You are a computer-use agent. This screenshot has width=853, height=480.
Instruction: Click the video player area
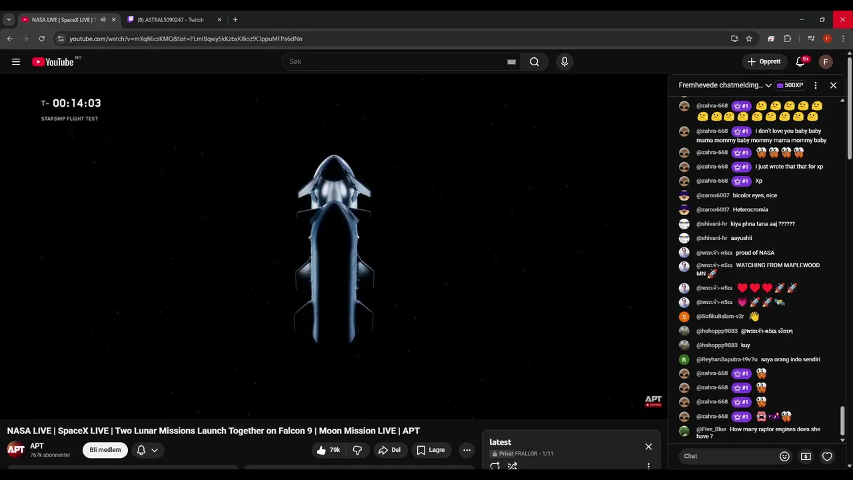[333, 247]
